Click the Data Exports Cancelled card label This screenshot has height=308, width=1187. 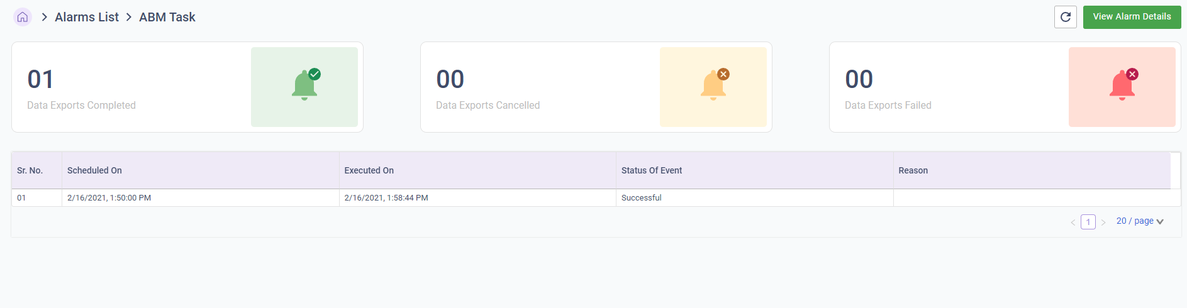click(x=488, y=106)
